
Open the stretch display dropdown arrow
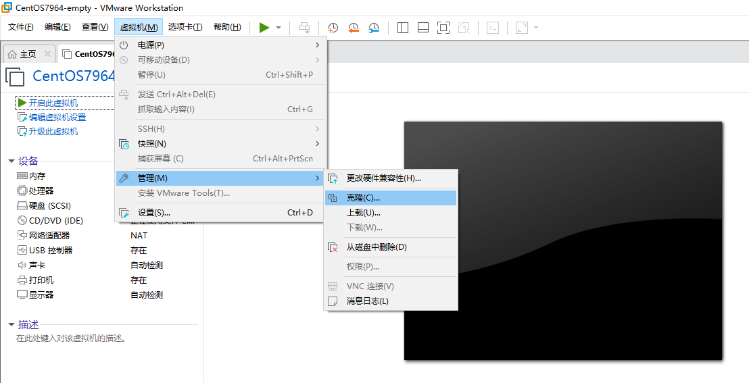(x=536, y=28)
